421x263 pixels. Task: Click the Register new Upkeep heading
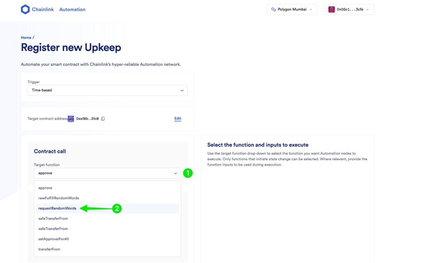pos(71,47)
